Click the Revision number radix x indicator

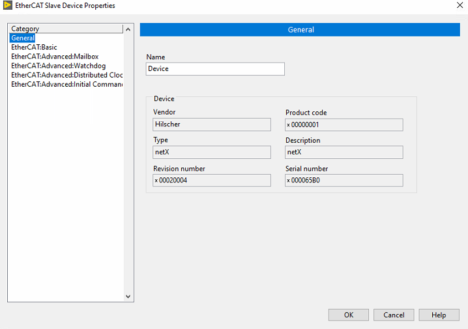coord(156,180)
